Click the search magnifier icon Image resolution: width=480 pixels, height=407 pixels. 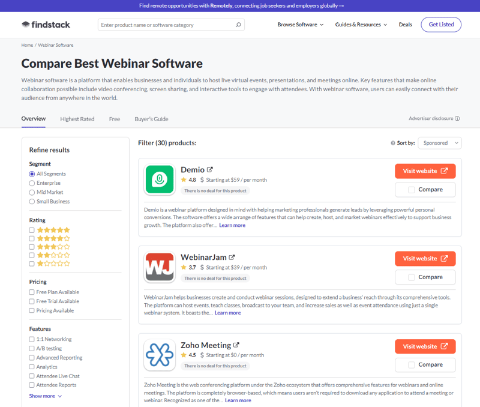[238, 25]
